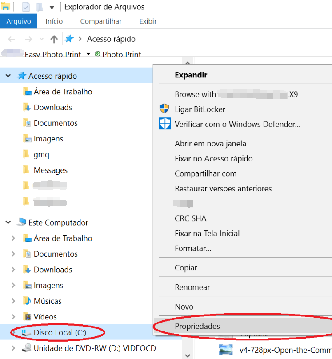Open the gmq folder
The height and width of the screenshot is (359, 332).
[41, 155]
